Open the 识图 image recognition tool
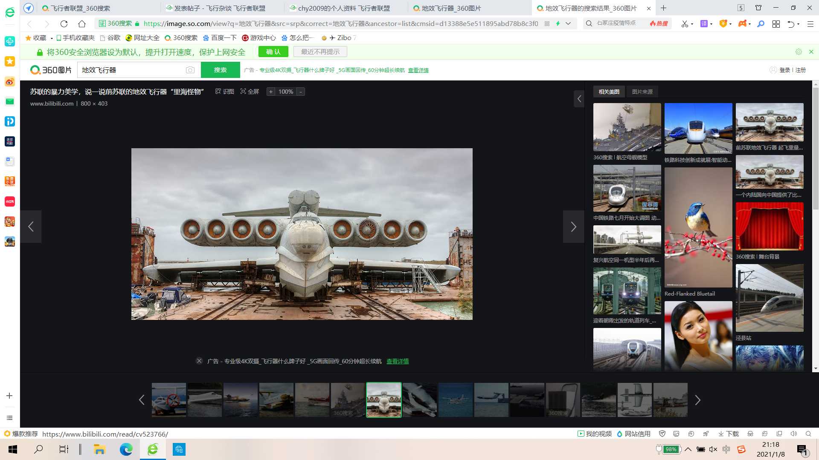The height and width of the screenshot is (460, 819). tap(225, 92)
